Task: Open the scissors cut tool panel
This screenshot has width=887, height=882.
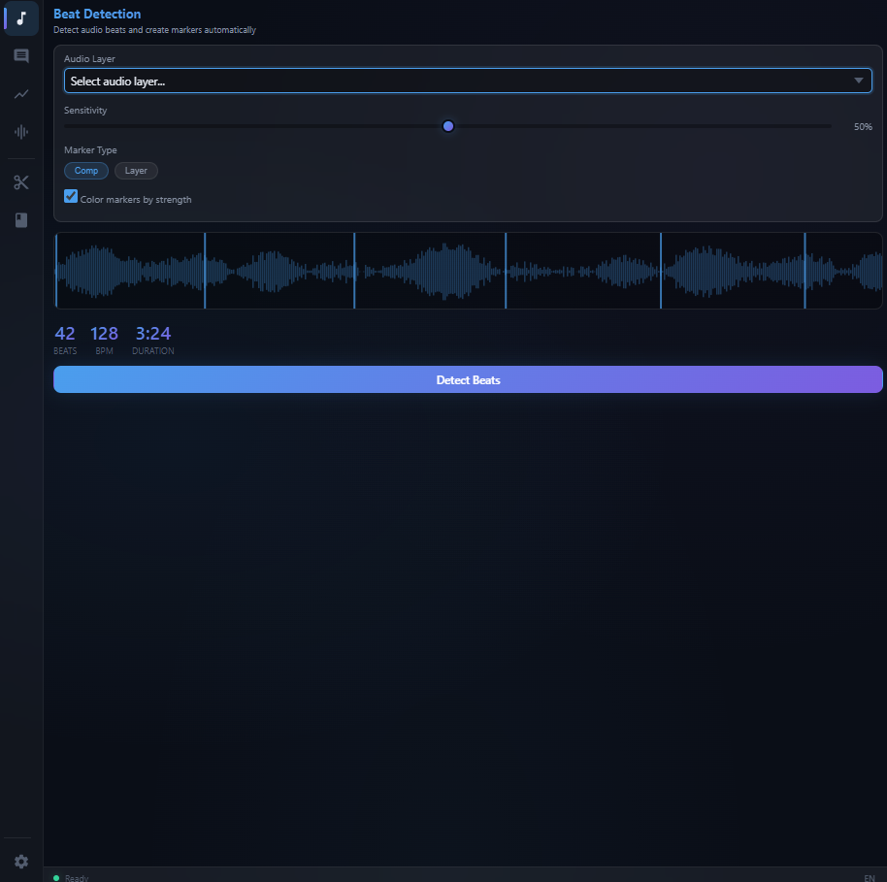Action: point(21,182)
